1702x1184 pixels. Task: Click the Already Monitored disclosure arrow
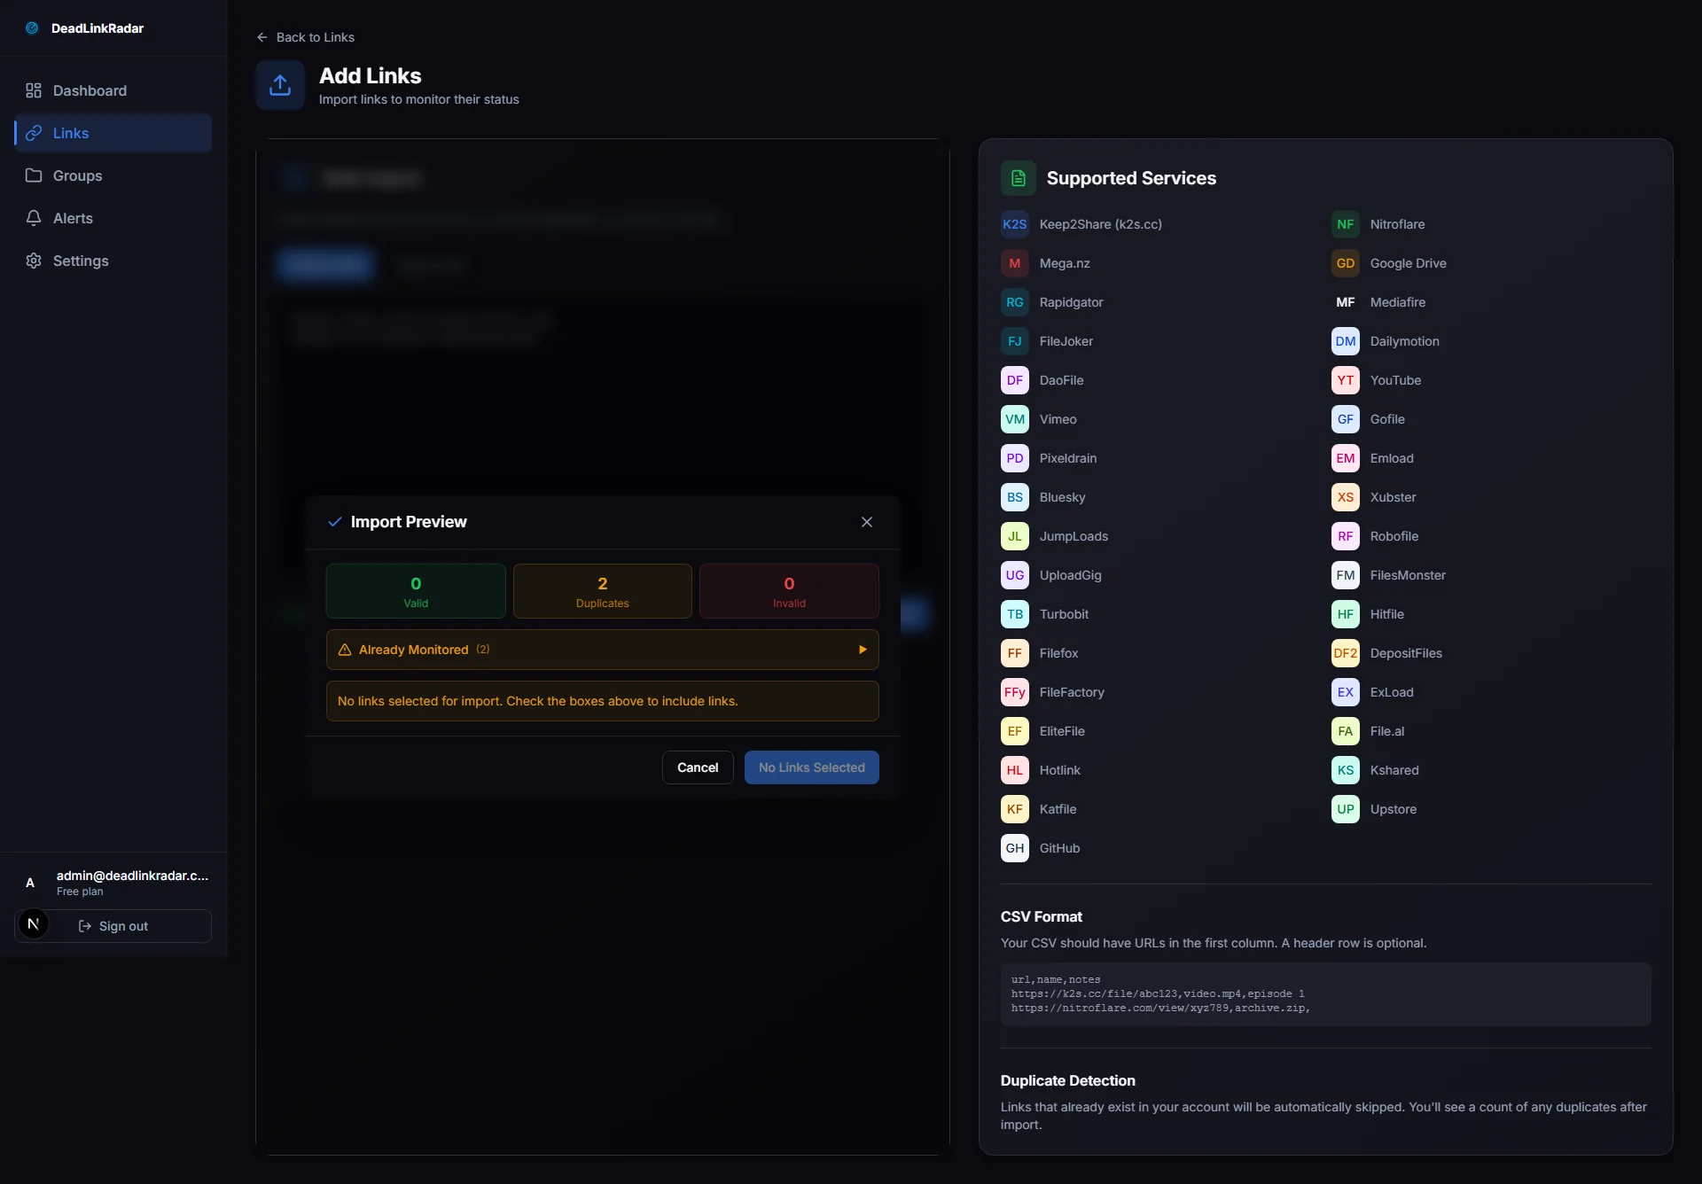pos(863,650)
